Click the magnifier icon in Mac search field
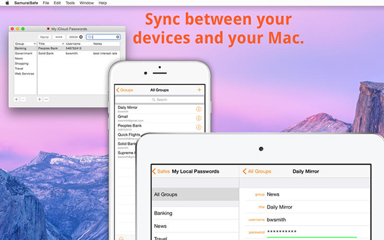Viewport: 384px width, 240px height. coord(90,37)
